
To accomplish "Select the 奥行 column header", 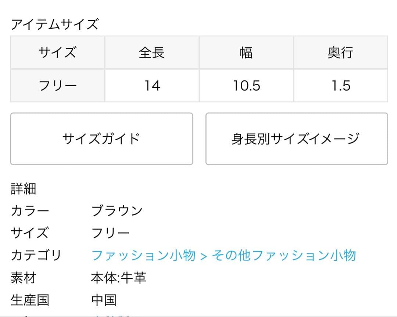I will [x=340, y=53].
